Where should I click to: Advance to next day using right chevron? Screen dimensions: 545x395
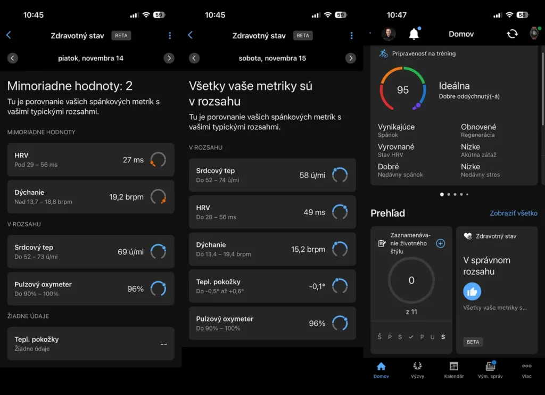point(169,57)
